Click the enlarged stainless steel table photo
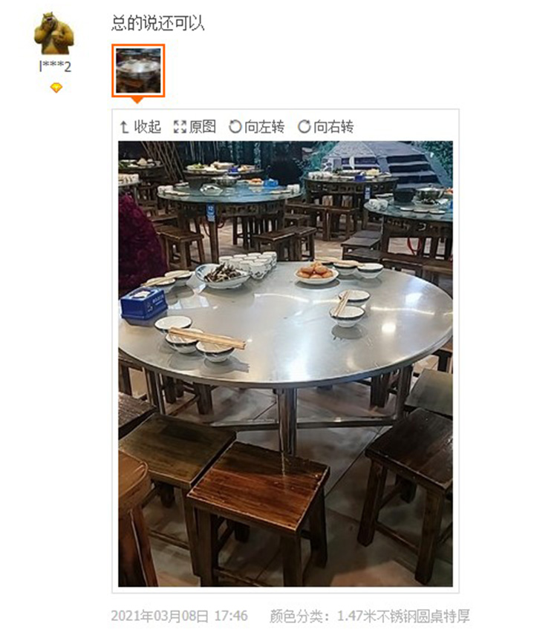This screenshot has height=638, width=557. 285,364
